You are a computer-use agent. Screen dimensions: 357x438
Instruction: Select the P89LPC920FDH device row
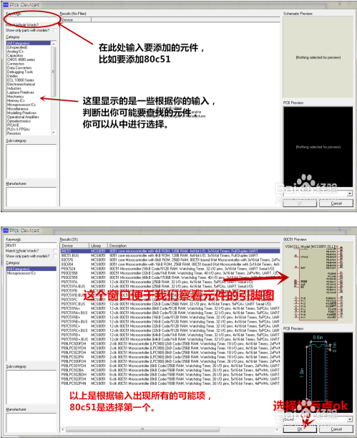pyautogui.click(x=170, y=343)
